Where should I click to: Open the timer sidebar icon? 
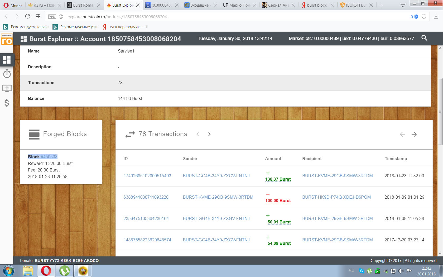point(7,74)
